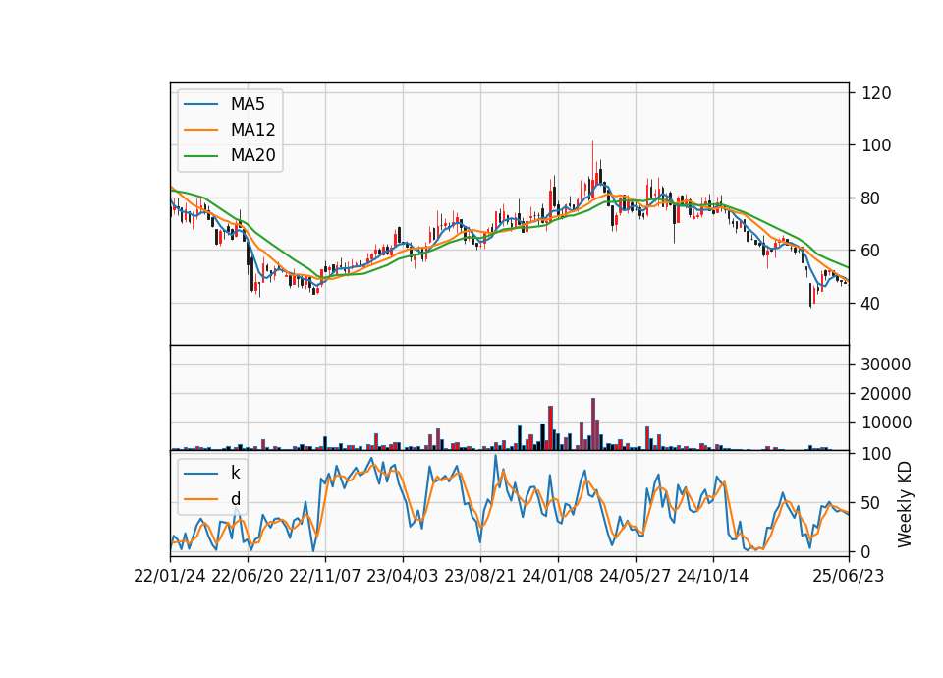Click the price axis label 60
Screen dimensions: 943x678
click(x=871, y=251)
